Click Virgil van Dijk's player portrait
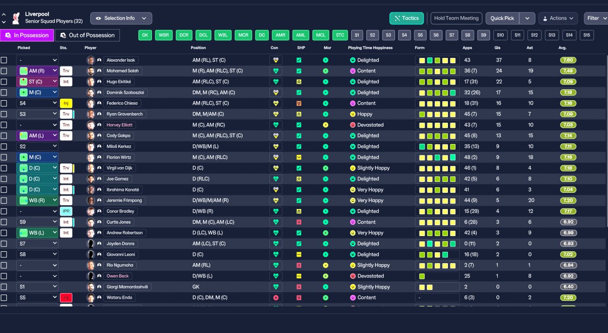 [x=91, y=168]
